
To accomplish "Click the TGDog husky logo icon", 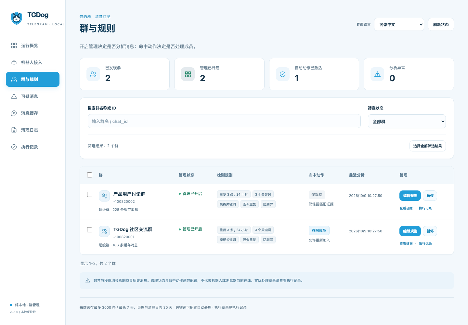I will pos(17,18).
